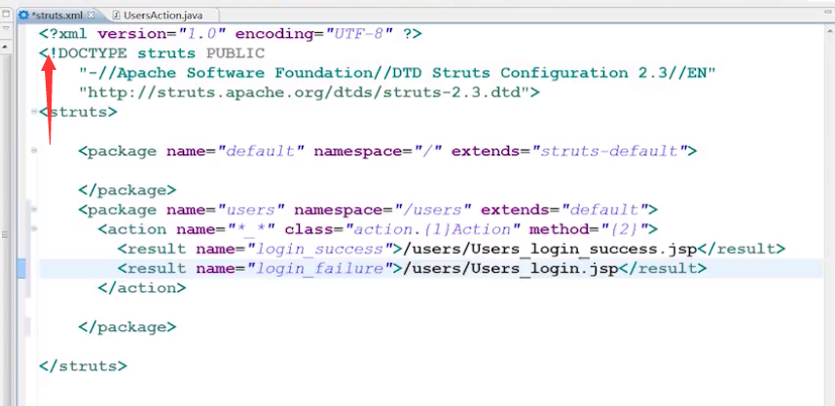Click the /users/Users_login_success.jsp path

click(x=550, y=249)
